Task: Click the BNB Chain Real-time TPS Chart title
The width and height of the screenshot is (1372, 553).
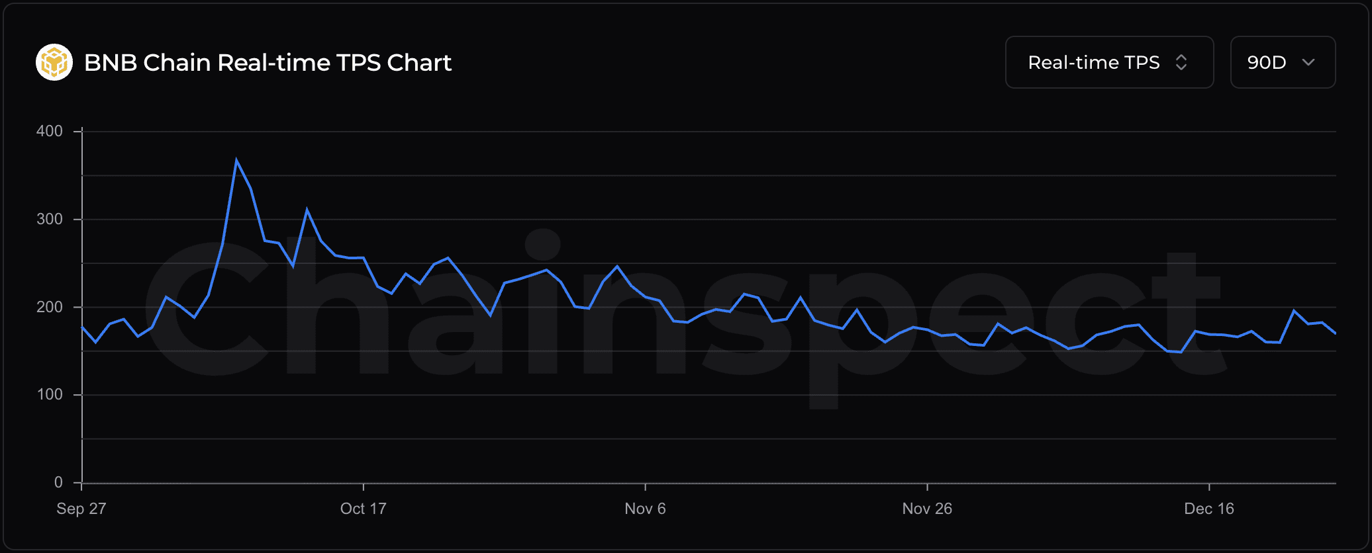Action: point(268,62)
